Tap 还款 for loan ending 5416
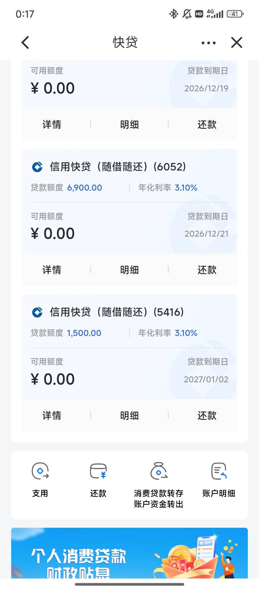Screen dimensions: 259x590 [x=207, y=416]
